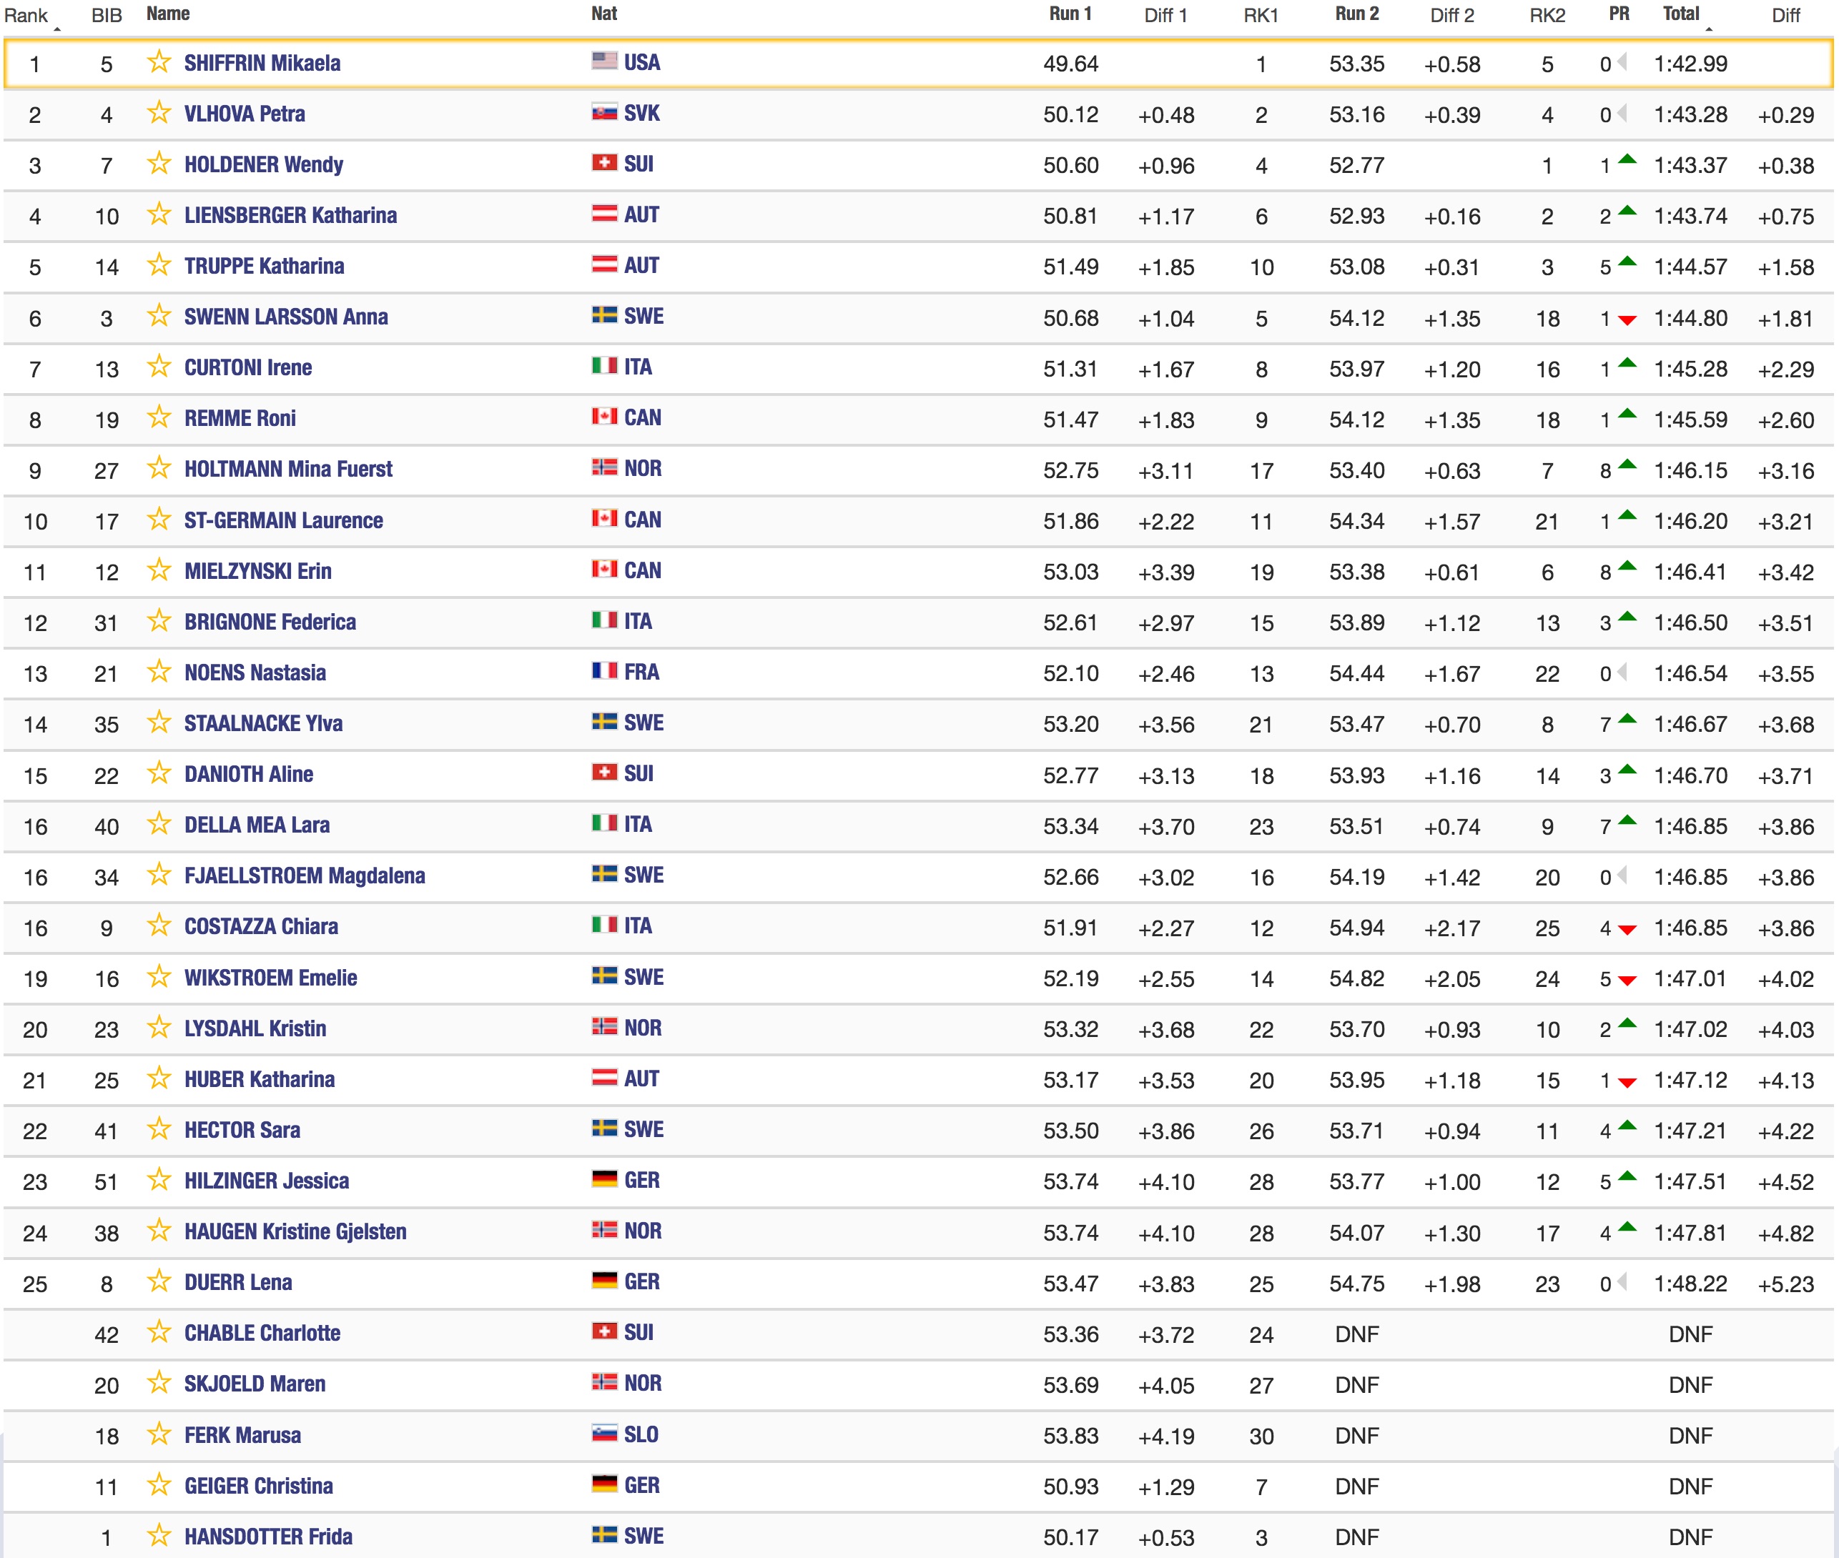Star FJAELLSTROEM Magdalena
The image size is (1839, 1558).
click(159, 875)
